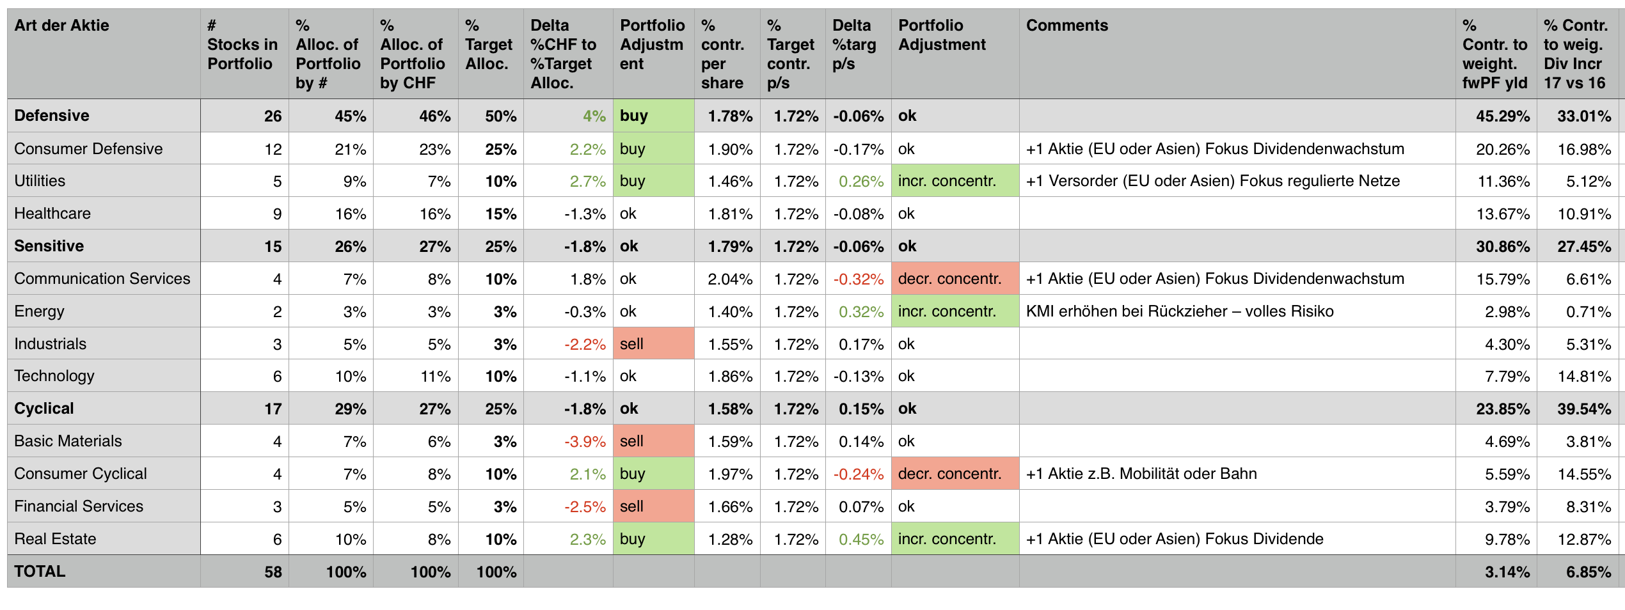Click the 'Defensive' row label
This screenshot has height=610, width=1625.
52,116
